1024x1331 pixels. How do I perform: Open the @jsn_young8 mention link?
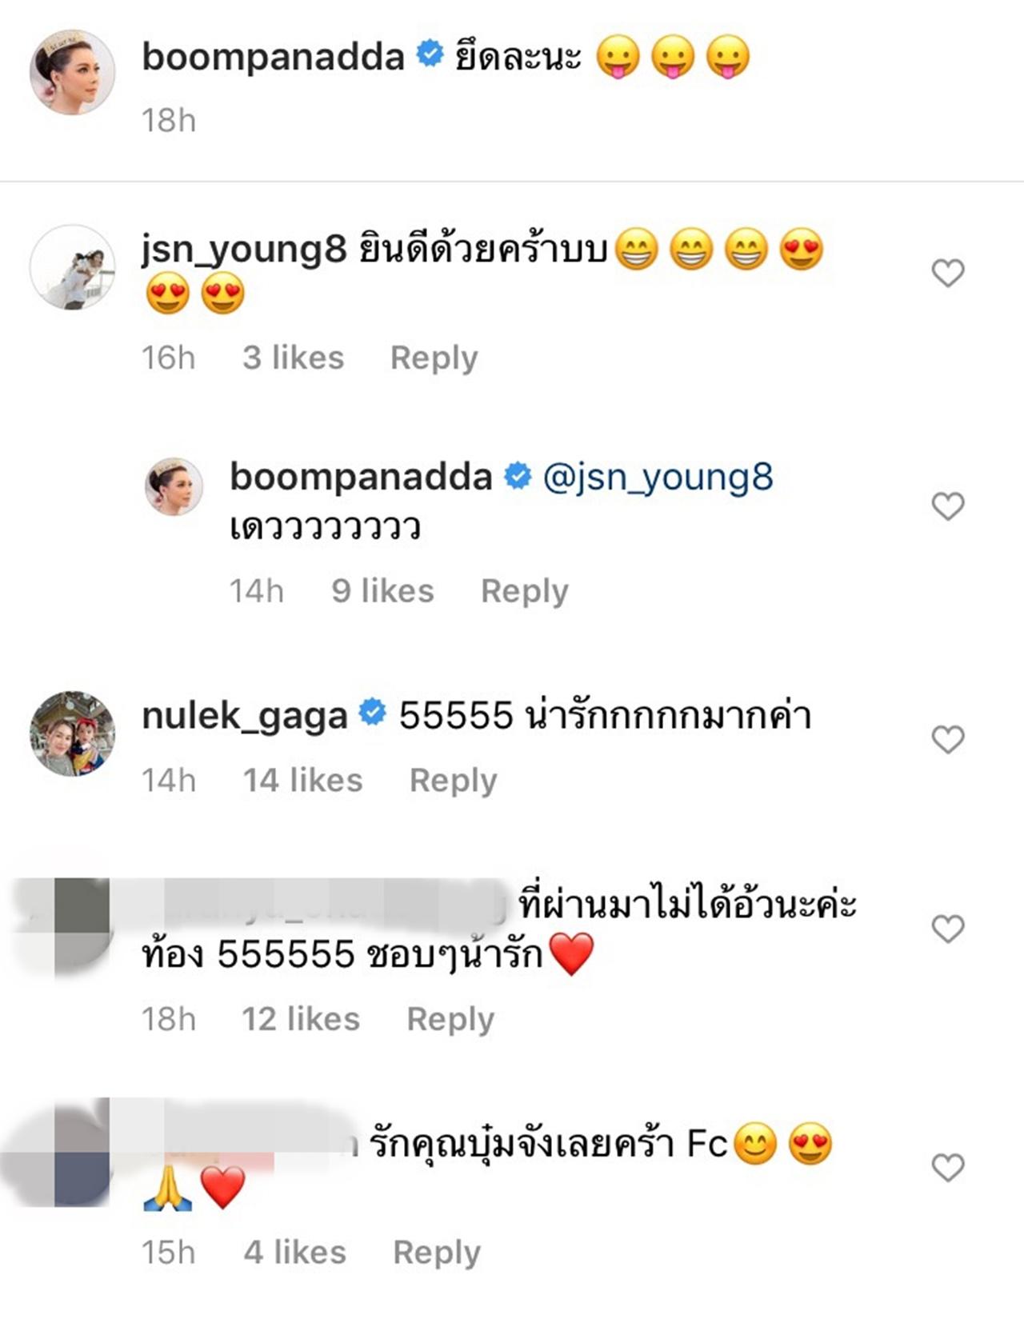tap(658, 477)
